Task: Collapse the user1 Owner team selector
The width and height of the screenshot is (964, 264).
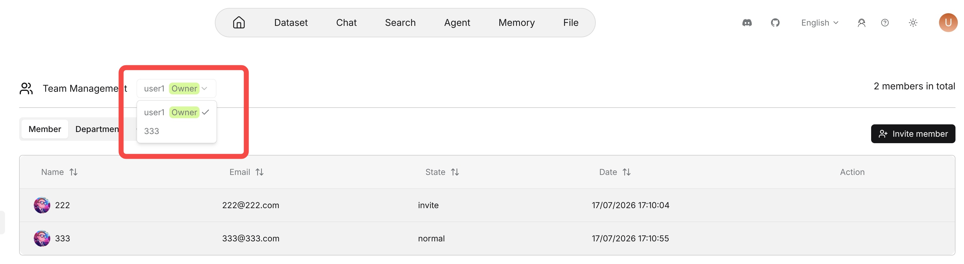Action: 176,88
